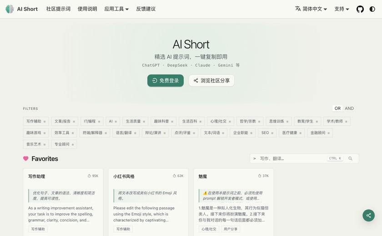Toggle the 金融顾问 filter tag

(x=320, y=133)
